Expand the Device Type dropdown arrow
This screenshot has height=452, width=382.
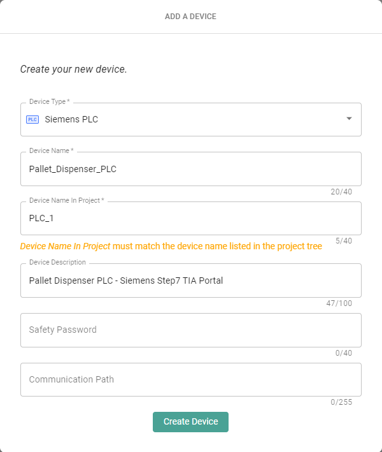[x=349, y=119]
